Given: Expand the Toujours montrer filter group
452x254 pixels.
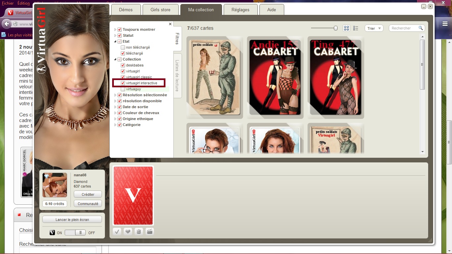Looking at the screenshot, I should click(115, 29).
